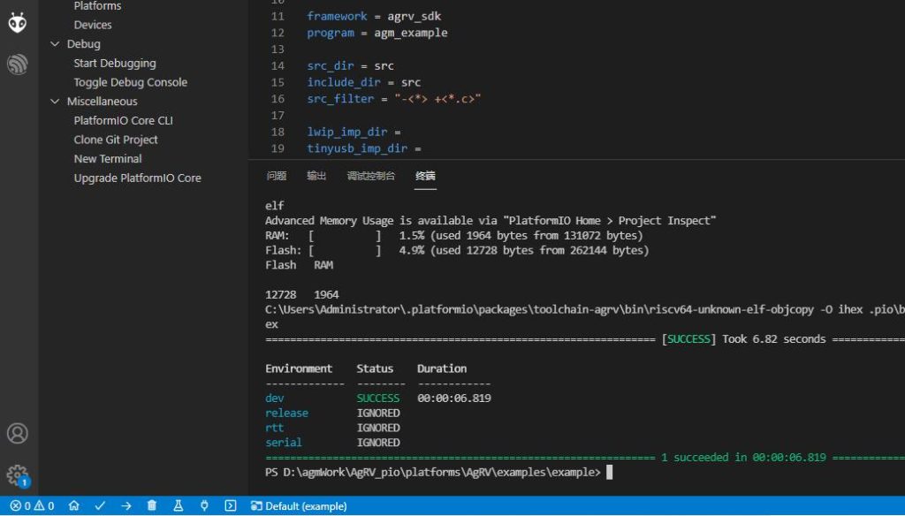Viewport: 905px width, 516px height.
Task: Run Toggle Debug Console task
Action: click(131, 82)
